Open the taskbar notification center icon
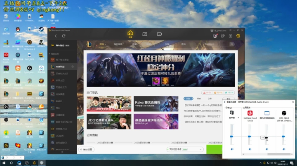Image resolution: width=297 pixels, height=166 pixels. pos(292,163)
